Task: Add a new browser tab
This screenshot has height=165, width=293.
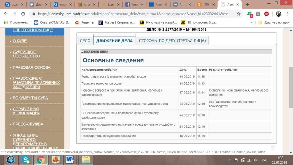Action: pyautogui.click(x=248, y=4)
